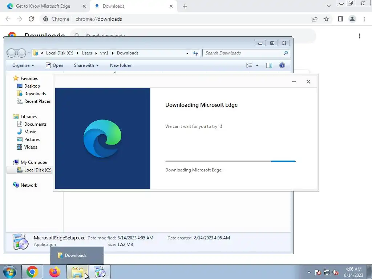
Task: Click Downloads taskbar preview thumbnail
Action: [77, 255]
